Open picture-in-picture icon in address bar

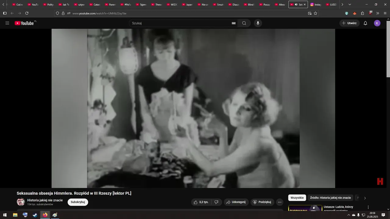point(310,13)
